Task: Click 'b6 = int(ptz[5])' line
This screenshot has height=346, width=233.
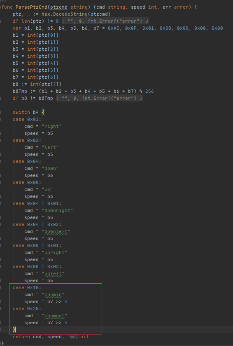Action: [36, 70]
